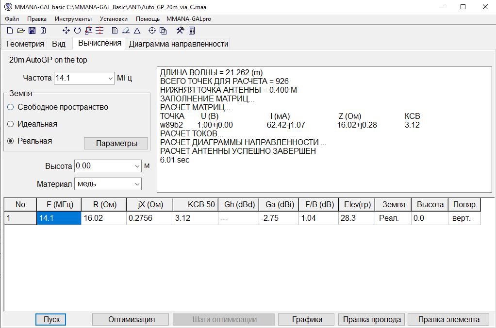The width and height of the screenshot is (496, 328).
Task: Open a file with the folder icon
Action: coord(21,31)
